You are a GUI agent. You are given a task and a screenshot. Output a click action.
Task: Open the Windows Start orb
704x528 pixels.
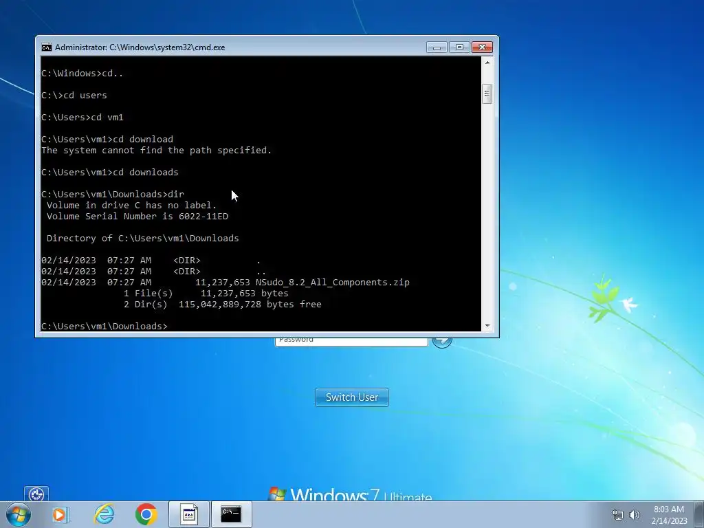pyautogui.click(x=19, y=514)
